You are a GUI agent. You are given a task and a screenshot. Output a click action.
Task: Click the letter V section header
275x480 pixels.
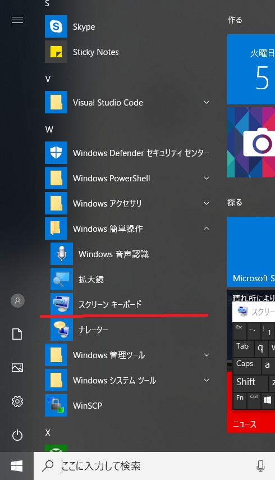[x=48, y=79]
